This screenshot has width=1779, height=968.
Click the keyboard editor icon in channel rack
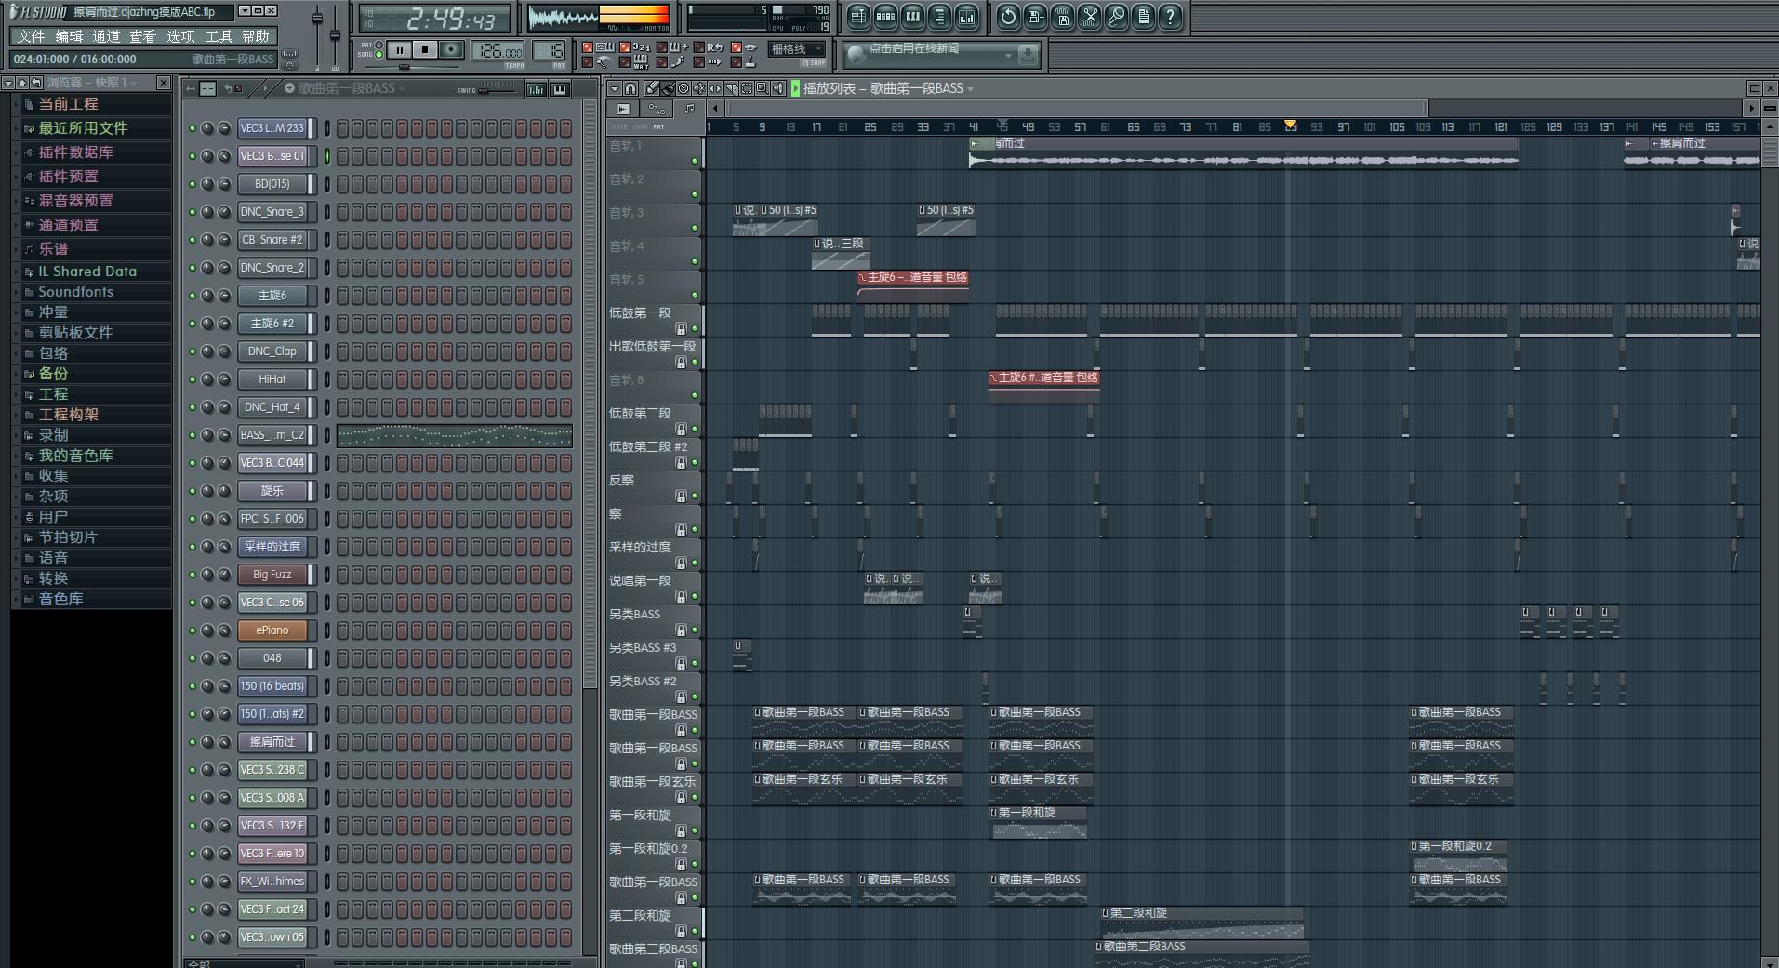pos(560,89)
